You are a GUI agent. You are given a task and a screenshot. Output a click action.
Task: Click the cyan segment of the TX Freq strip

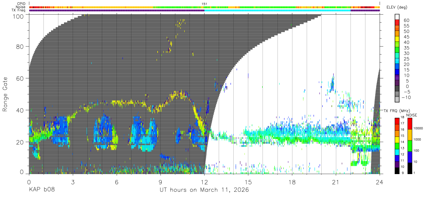click(x=277, y=10)
